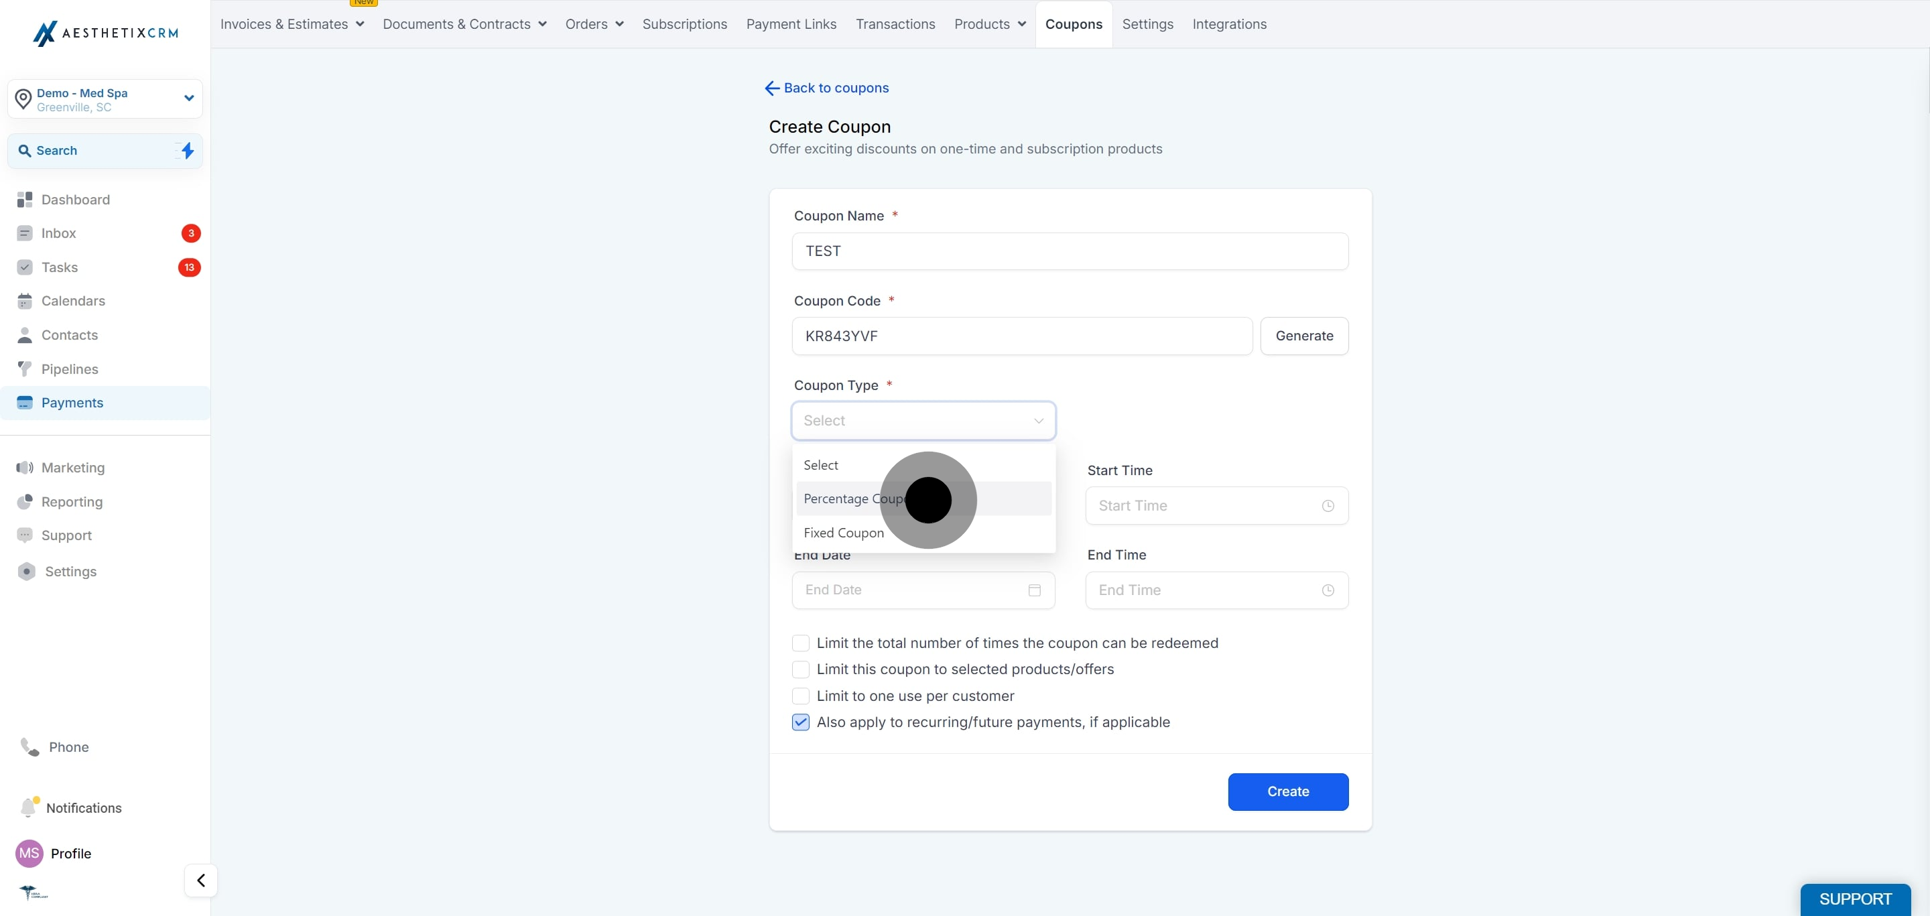This screenshot has width=1930, height=916.
Task: Open the Integrations tab
Action: pos(1230,24)
